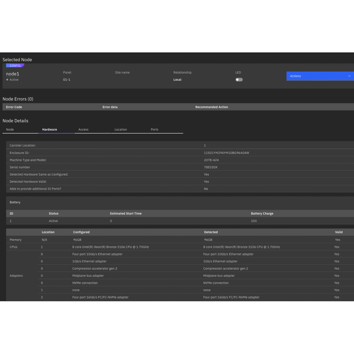The height and width of the screenshot is (354, 354).
Task: Select the Enclosure ID value
Action: [227, 153]
